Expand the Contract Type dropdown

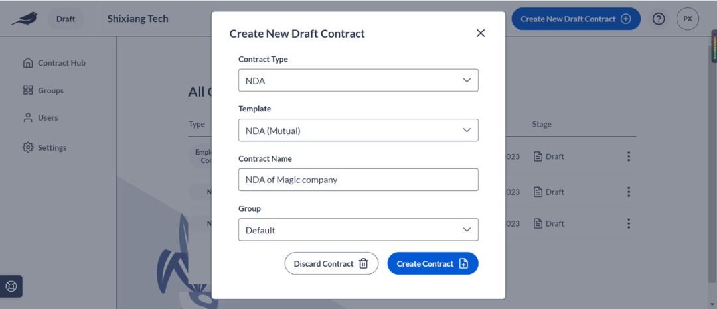pyautogui.click(x=358, y=80)
